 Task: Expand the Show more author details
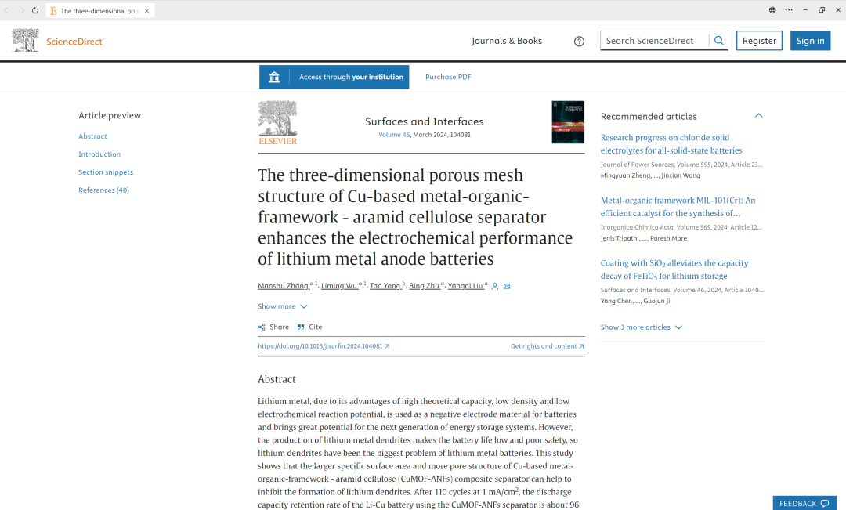(283, 306)
